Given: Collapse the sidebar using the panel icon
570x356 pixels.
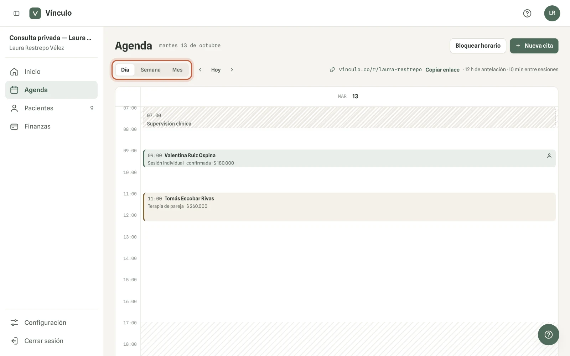Looking at the screenshot, I should 16,13.
